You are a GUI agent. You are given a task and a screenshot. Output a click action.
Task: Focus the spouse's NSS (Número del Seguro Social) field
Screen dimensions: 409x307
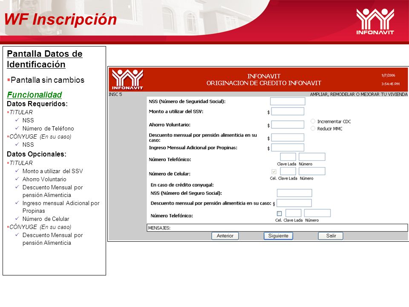[294, 193]
